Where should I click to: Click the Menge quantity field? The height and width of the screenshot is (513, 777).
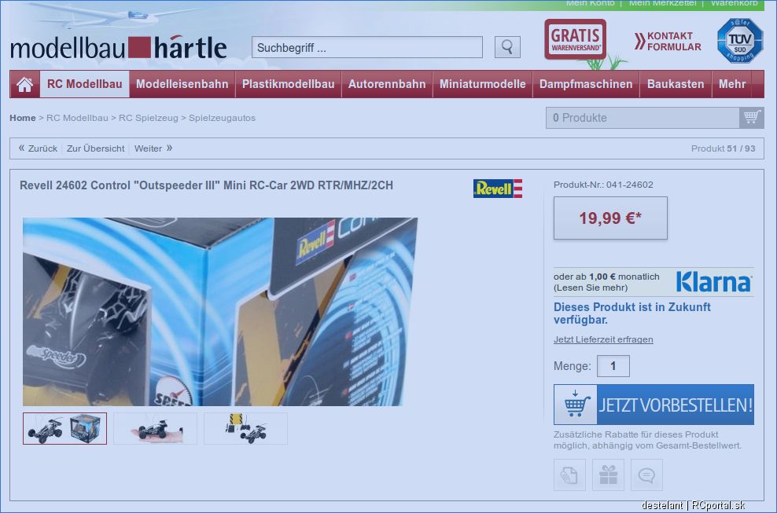[613, 366]
